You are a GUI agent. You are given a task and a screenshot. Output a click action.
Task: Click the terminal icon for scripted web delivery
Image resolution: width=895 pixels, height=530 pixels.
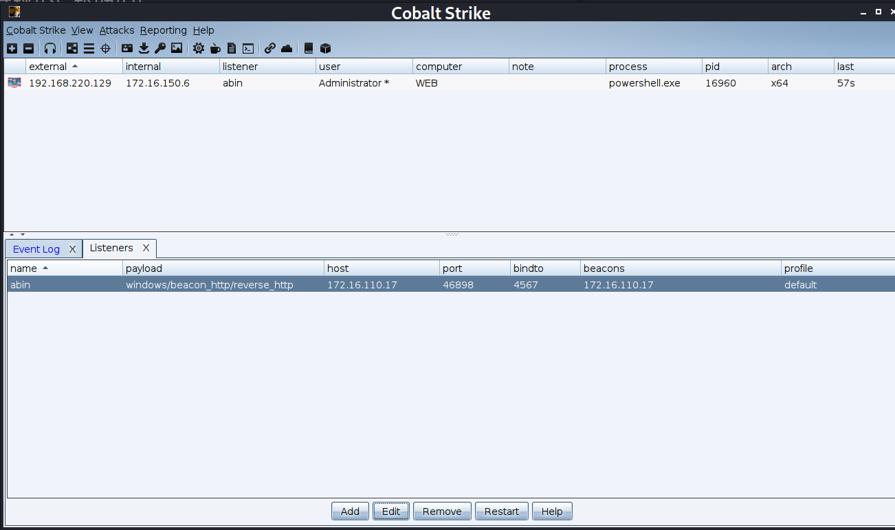click(x=248, y=48)
